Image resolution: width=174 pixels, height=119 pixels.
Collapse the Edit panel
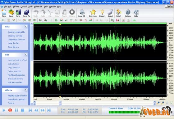tap(26, 54)
